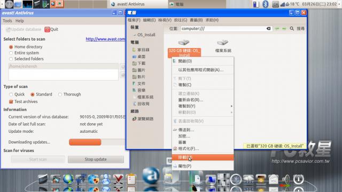342x192 pixels.
Task: Click the network signal bars tray icon
Action: coord(283,4)
